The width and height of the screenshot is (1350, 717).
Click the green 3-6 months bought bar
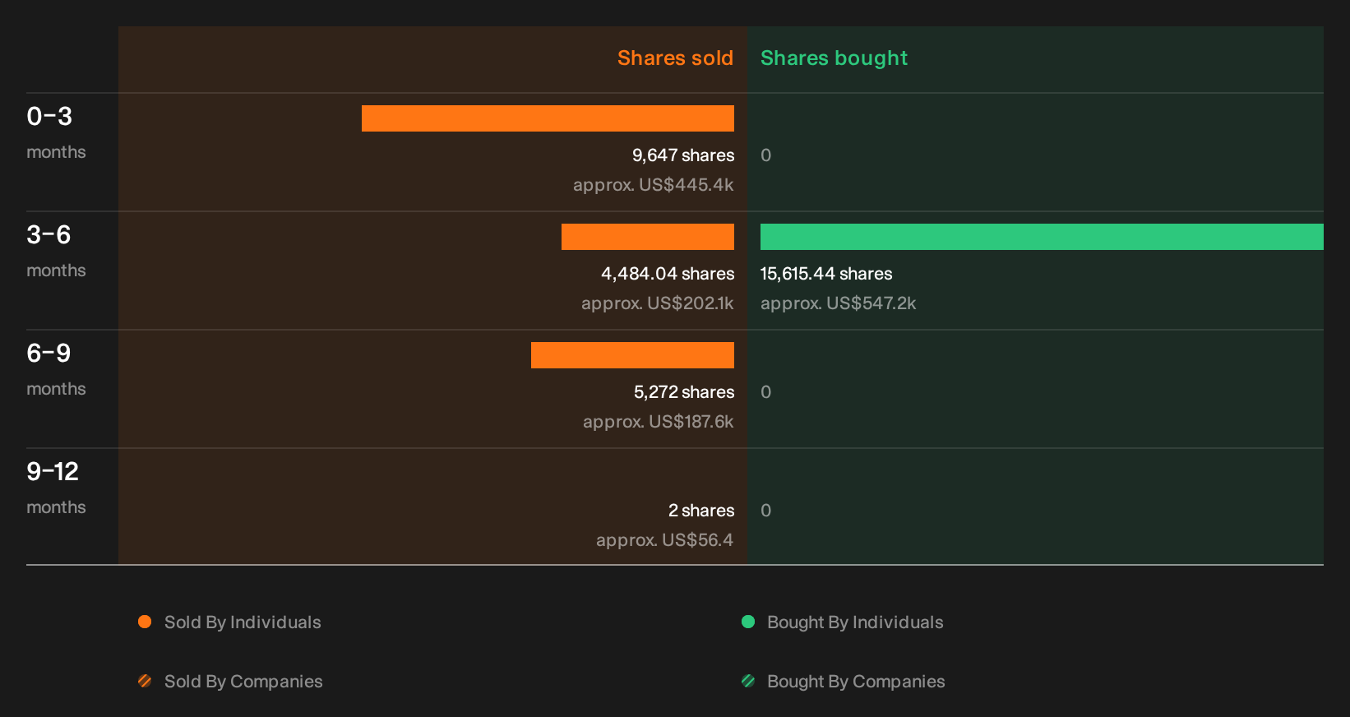pyautogui.click(x=1042, y=237)
